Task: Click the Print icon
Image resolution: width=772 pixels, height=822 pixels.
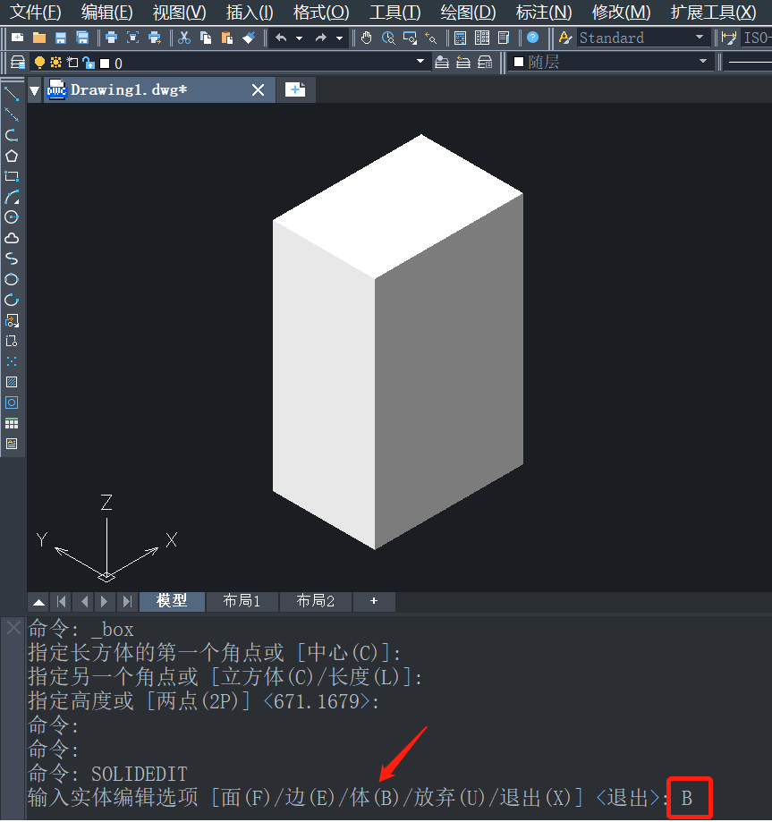Action: 111,38
